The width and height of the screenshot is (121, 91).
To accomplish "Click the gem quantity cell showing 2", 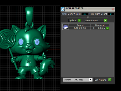I will pyautogui.click(x=94, y=28).
